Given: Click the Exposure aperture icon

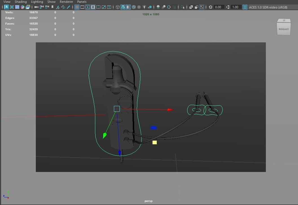Looking at the screenshot, I should coord(210,7).
